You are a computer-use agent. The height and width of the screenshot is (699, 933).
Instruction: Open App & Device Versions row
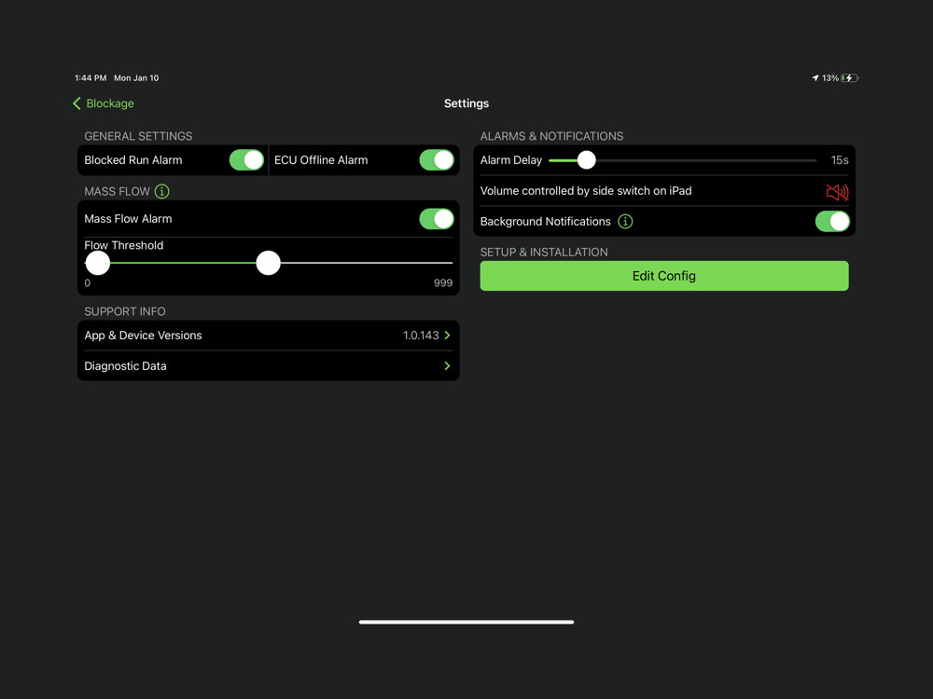tap(269, 336)
